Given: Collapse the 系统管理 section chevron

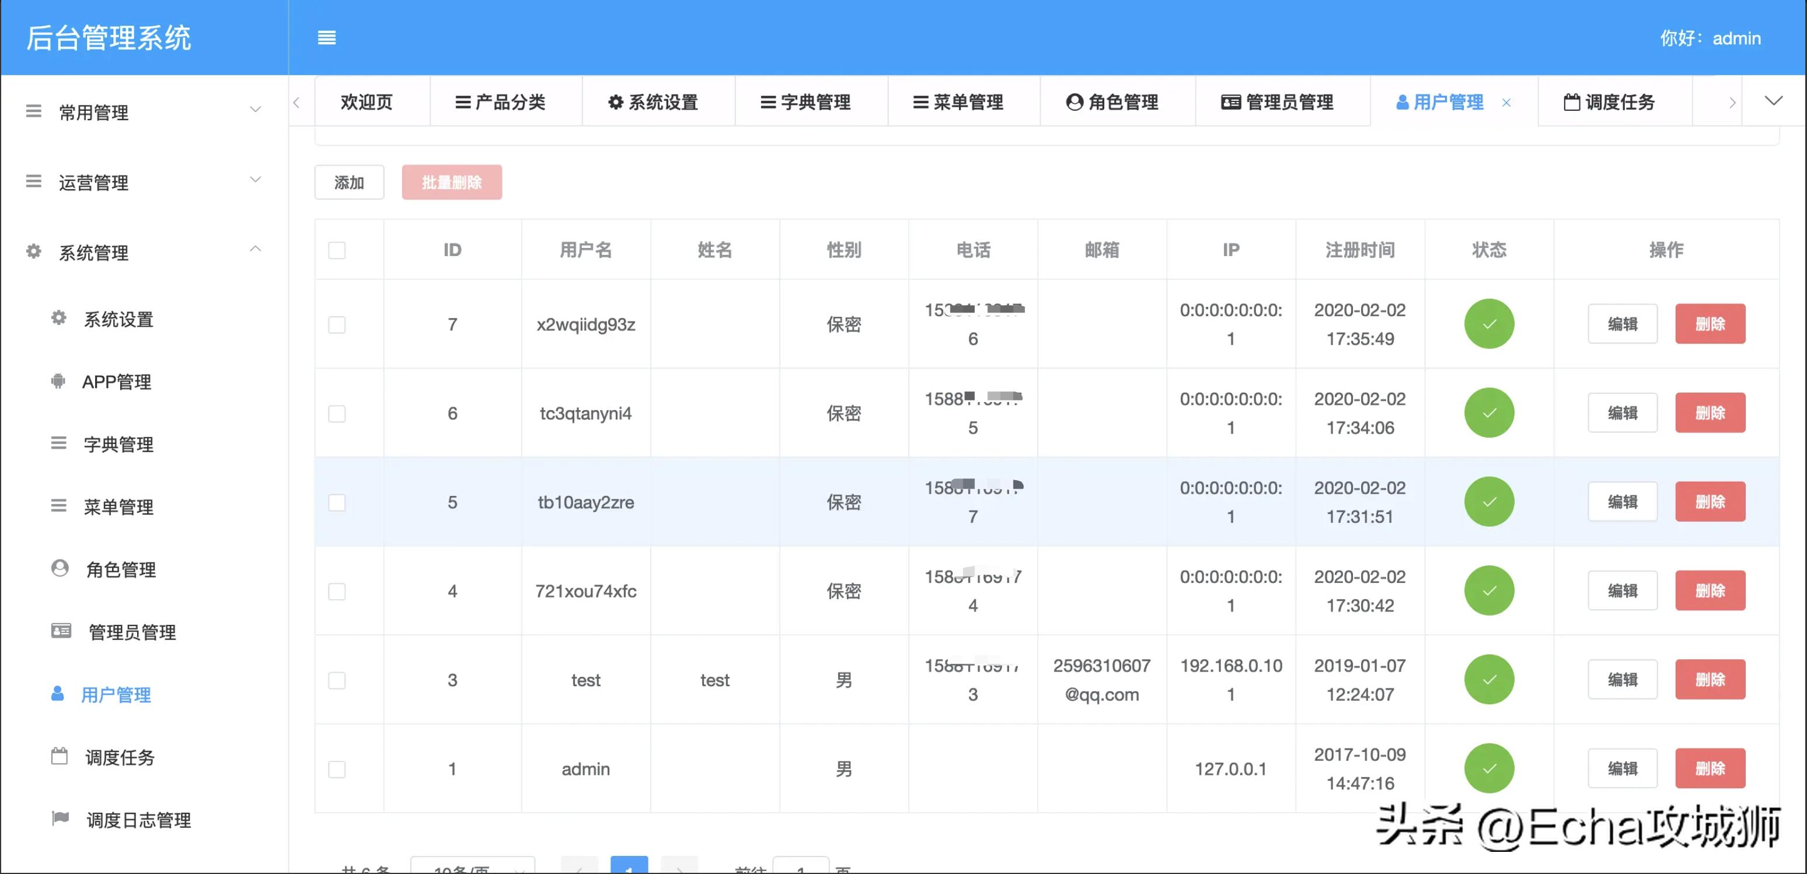Looking at the screenshot, I should 255,250.
